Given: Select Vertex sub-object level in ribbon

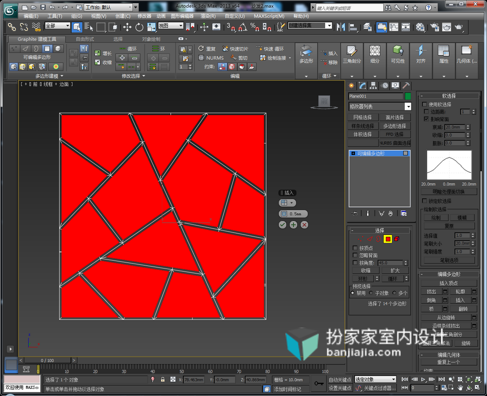Looking at the screenshot, I should 14,48.
